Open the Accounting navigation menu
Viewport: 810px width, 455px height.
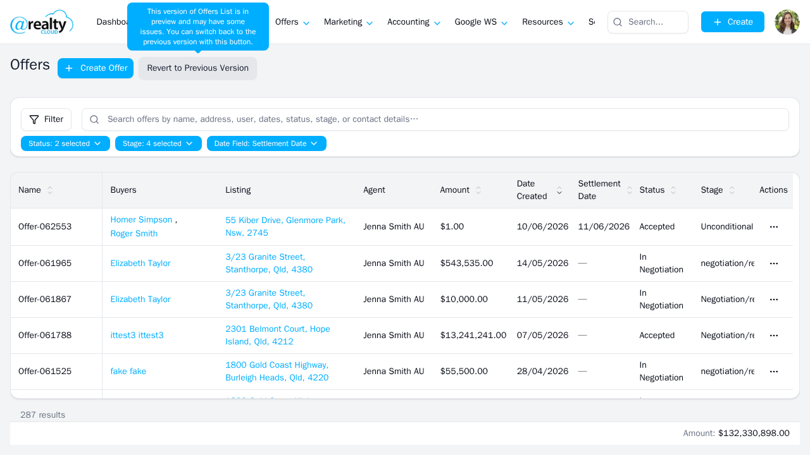pos(414,22)
